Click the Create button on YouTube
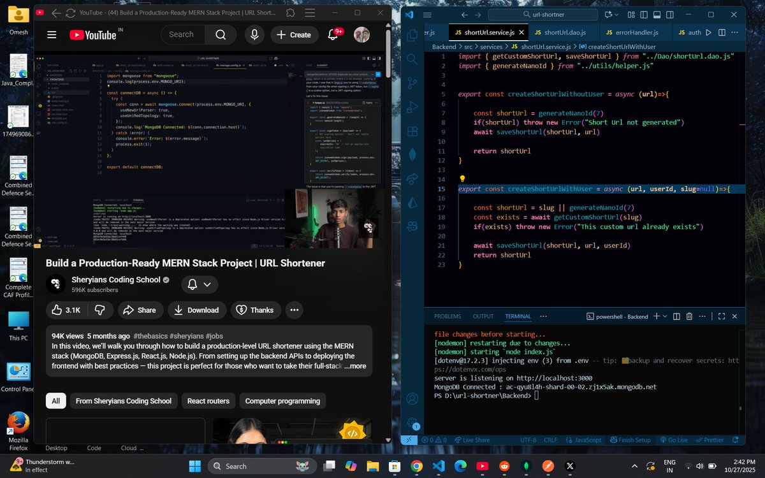Screen dimensions: 765x478 (x=294, y=34)
